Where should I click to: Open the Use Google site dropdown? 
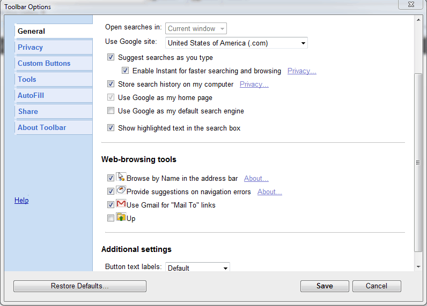coord(237,43)
